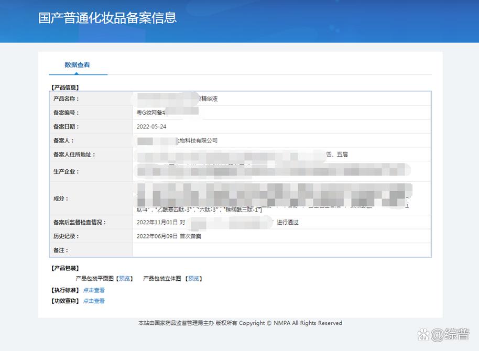Click the 生产企业 field label
This screenshot has width=479, height=351.
[66, 171]
